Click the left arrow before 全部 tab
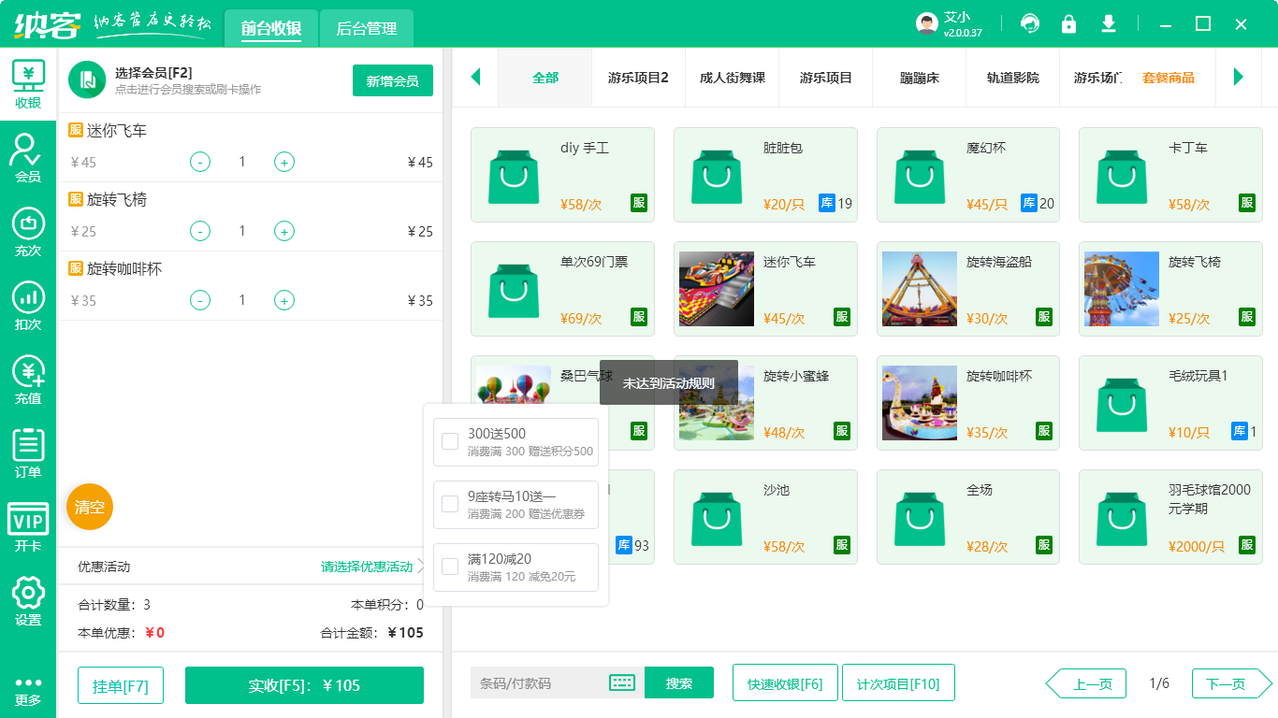Viewport: 1278px width, 718px height. (477, 79)
